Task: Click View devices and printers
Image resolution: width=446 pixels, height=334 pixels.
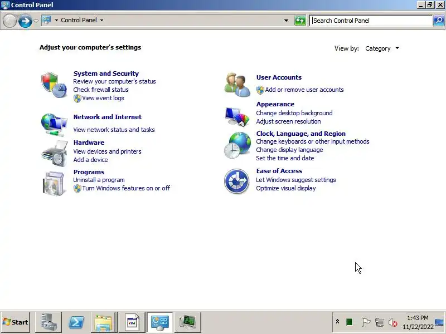Action: (107, 151)
